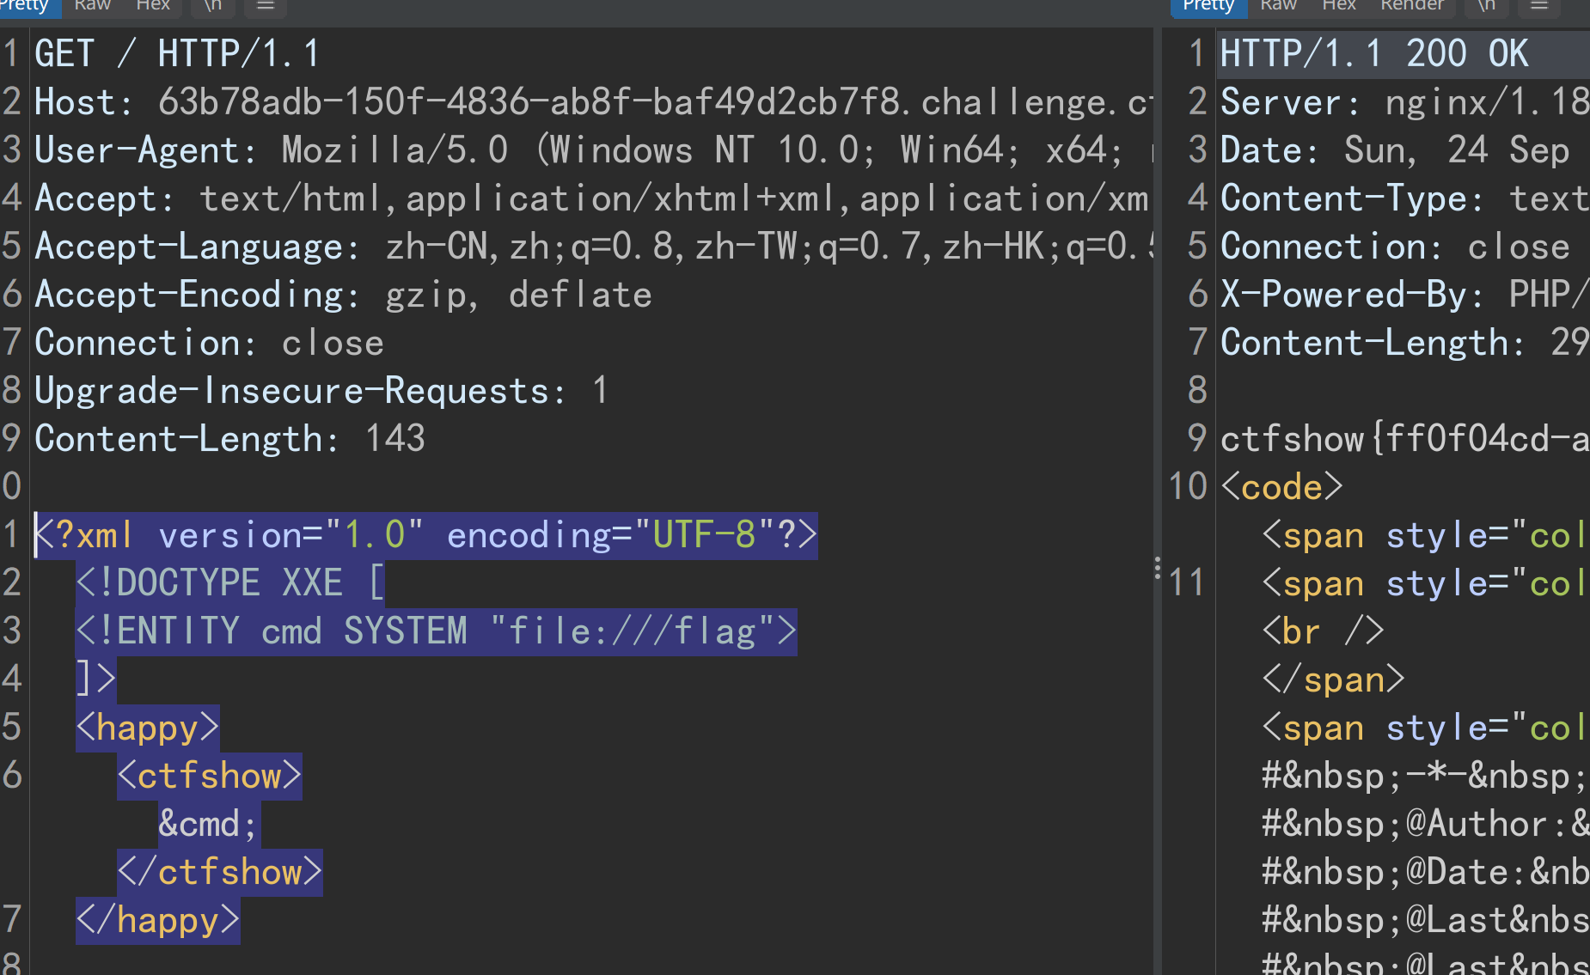Click the Host header line
This screenshot has width=1590, height=975.
592,102
